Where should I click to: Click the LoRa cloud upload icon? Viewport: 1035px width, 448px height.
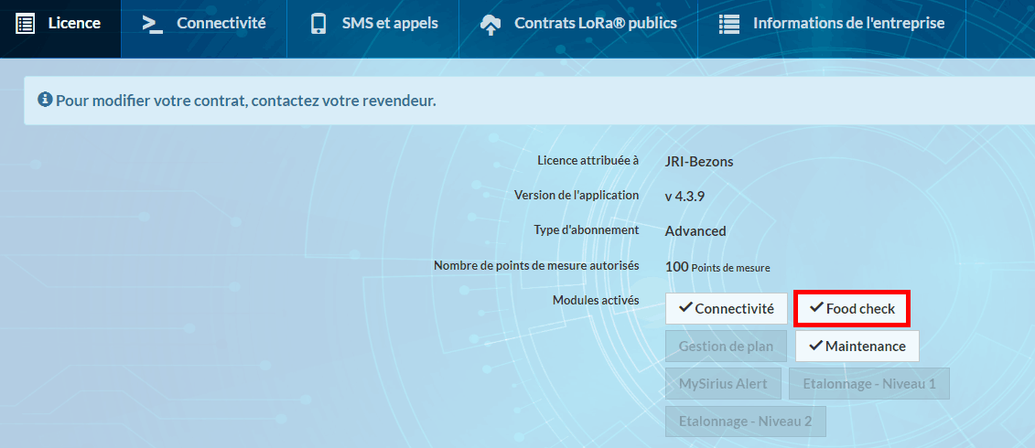[490, 25]
